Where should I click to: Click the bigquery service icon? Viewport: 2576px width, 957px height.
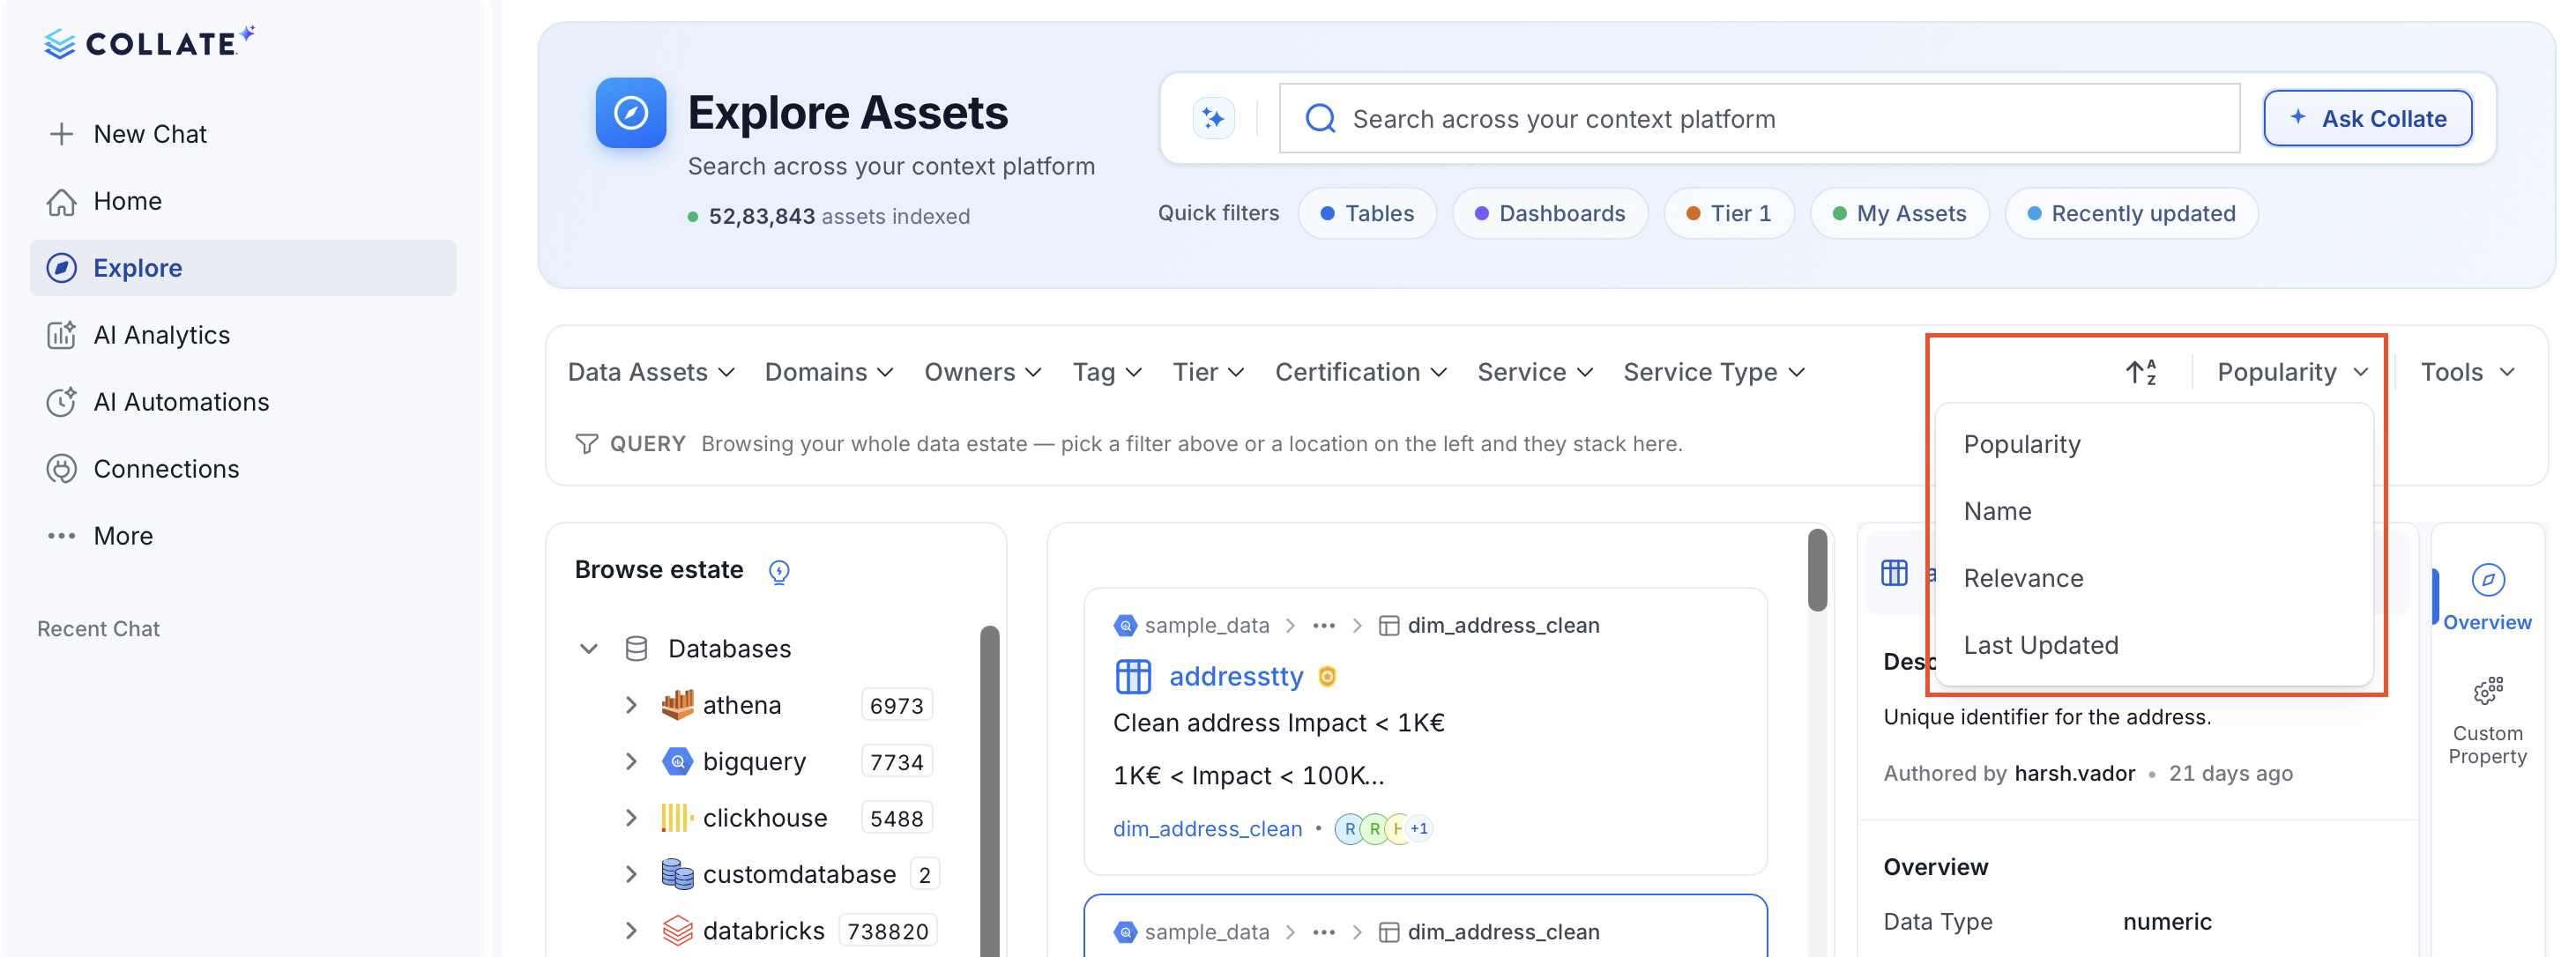point(677,762)
